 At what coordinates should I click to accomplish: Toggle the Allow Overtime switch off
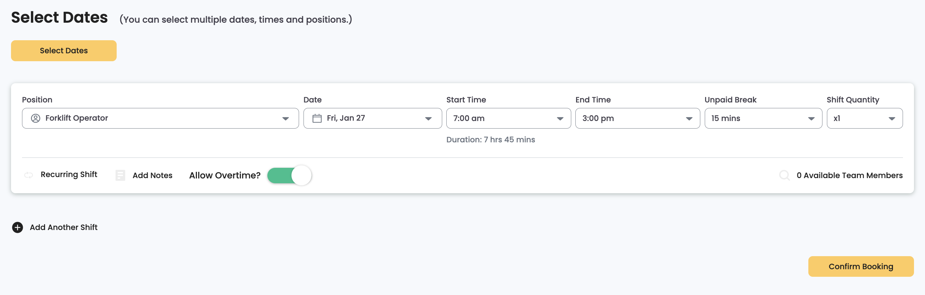point(289,175)
